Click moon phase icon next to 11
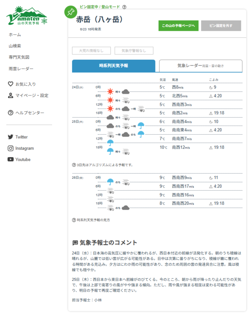The image size is (251, 315). pos(211,178)
